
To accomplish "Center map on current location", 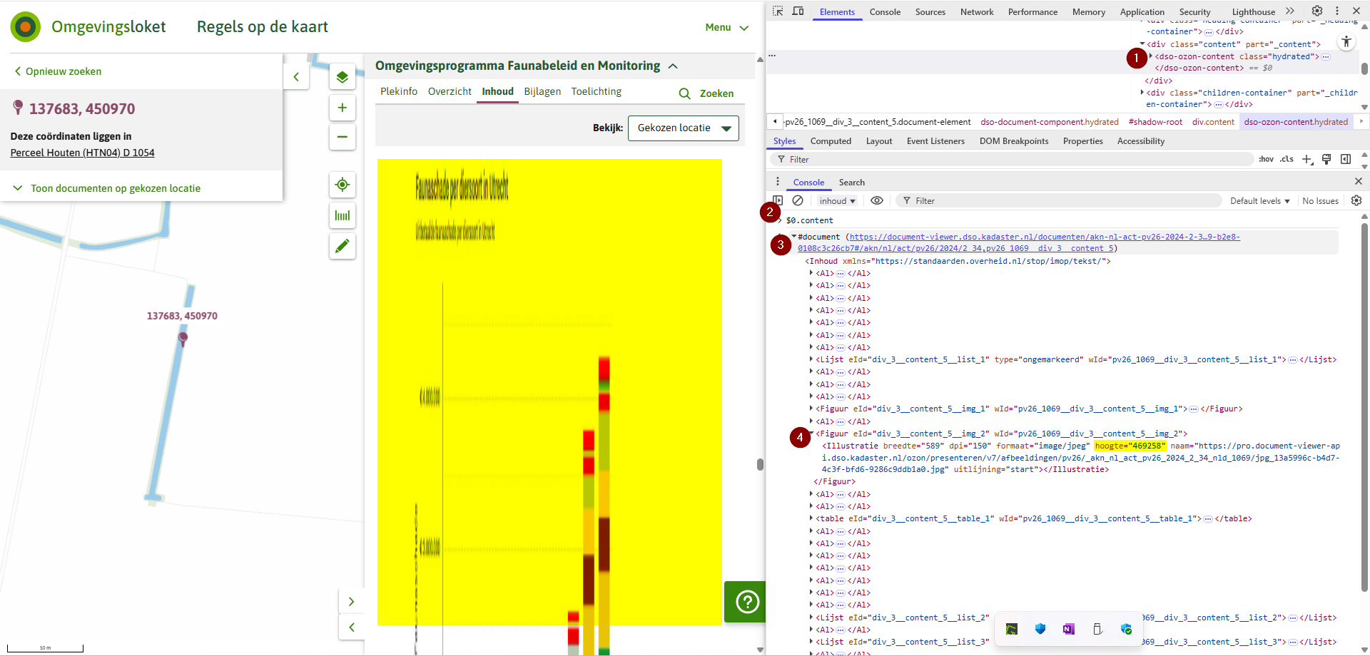I will [342, 185].
